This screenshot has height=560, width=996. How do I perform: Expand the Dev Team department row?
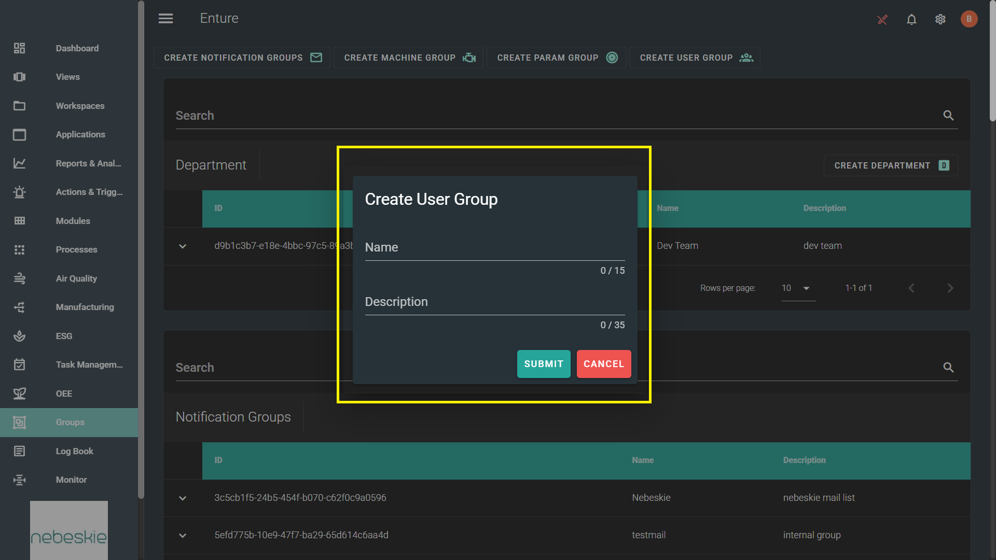183,246
